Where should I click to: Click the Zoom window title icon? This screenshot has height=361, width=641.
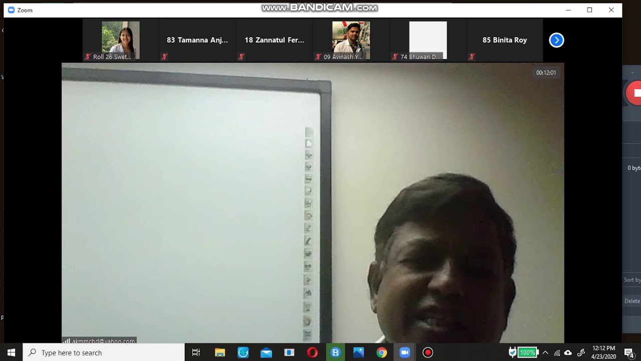point(11,10)
